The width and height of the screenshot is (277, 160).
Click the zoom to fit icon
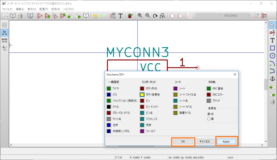[162, 16]
